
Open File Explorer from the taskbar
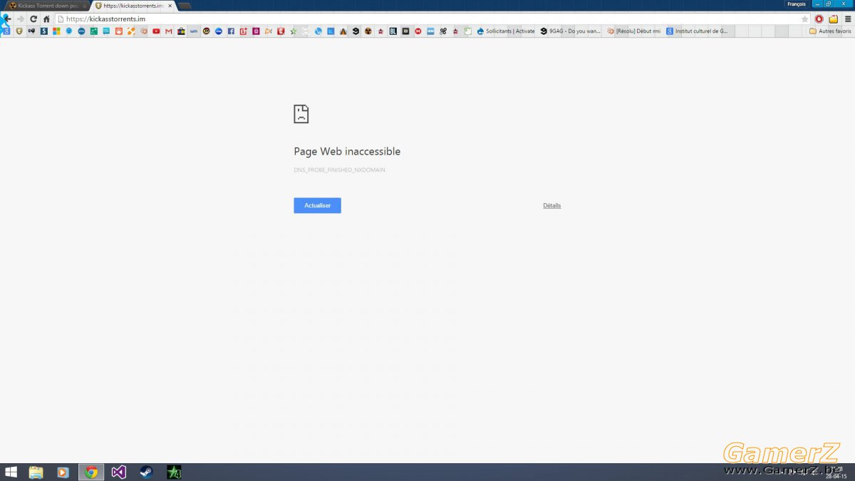coord(36,472)
